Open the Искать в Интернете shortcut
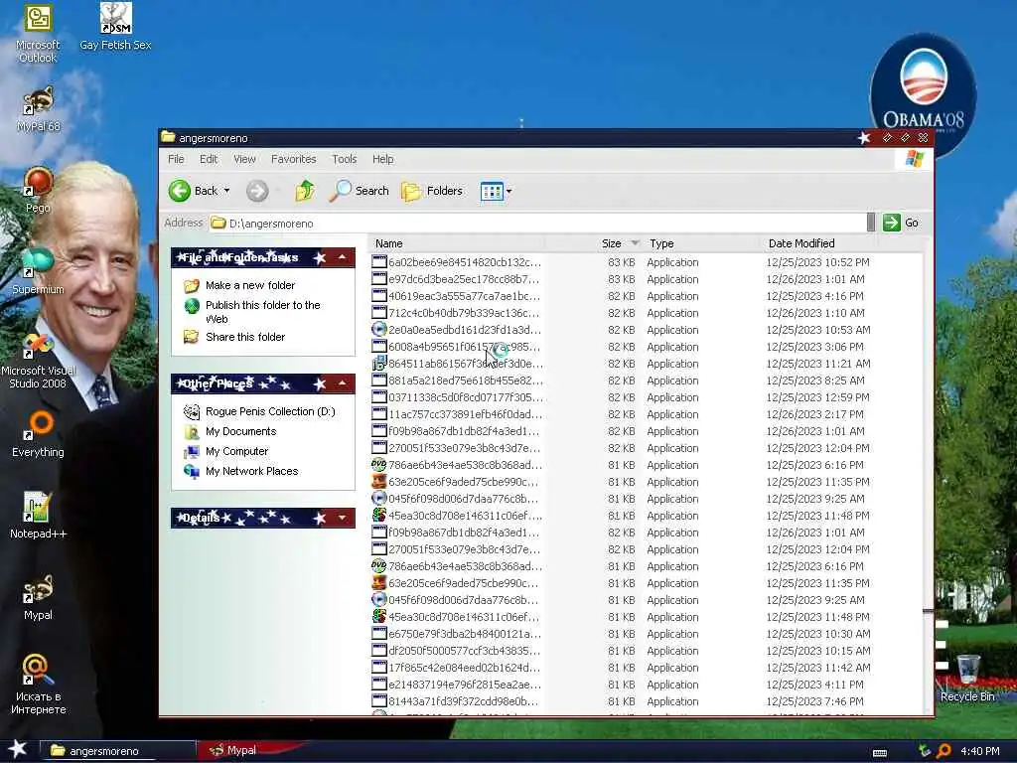 pyautogui.click(x=38, y=684)
